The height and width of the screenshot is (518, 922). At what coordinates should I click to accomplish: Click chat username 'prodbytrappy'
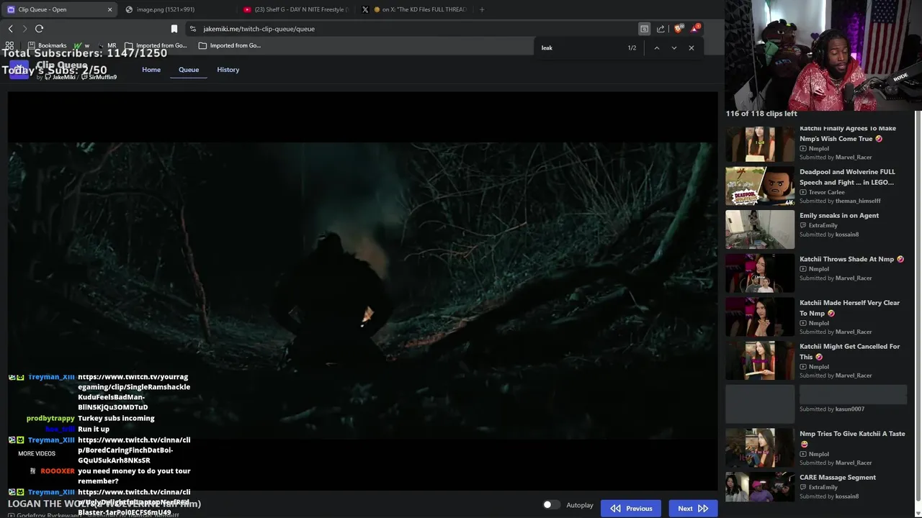[x=50, y=418]
